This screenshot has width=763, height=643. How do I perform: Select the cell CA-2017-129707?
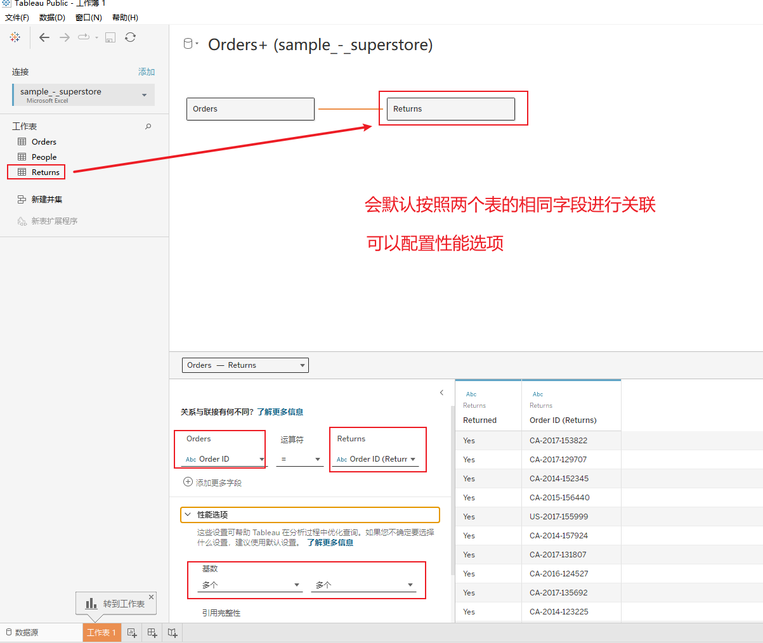coord(571,460)
